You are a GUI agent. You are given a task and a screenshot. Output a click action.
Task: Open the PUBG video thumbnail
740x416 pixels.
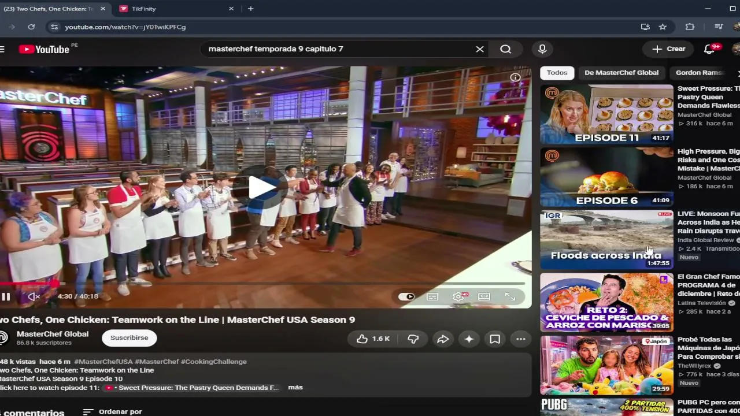point(606,407)
